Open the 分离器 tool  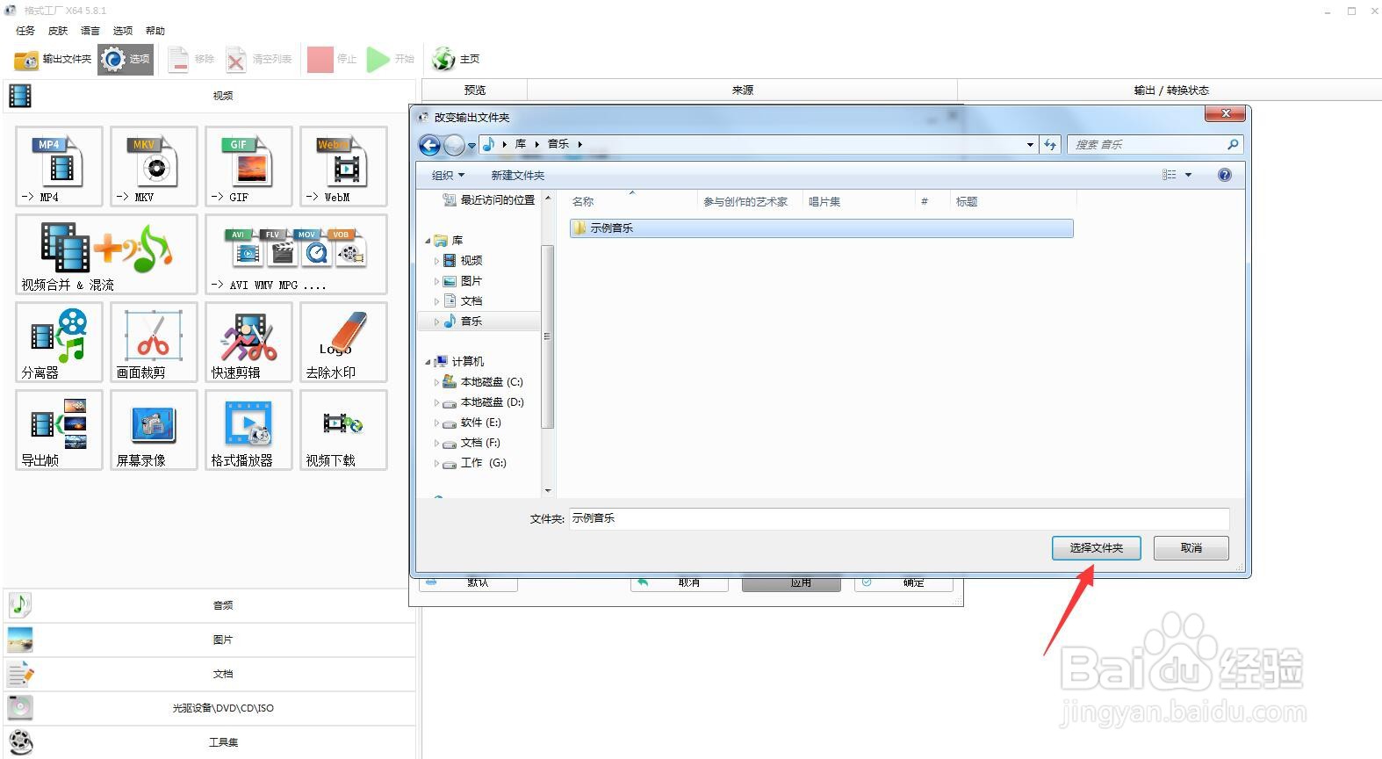click(59, 342)
